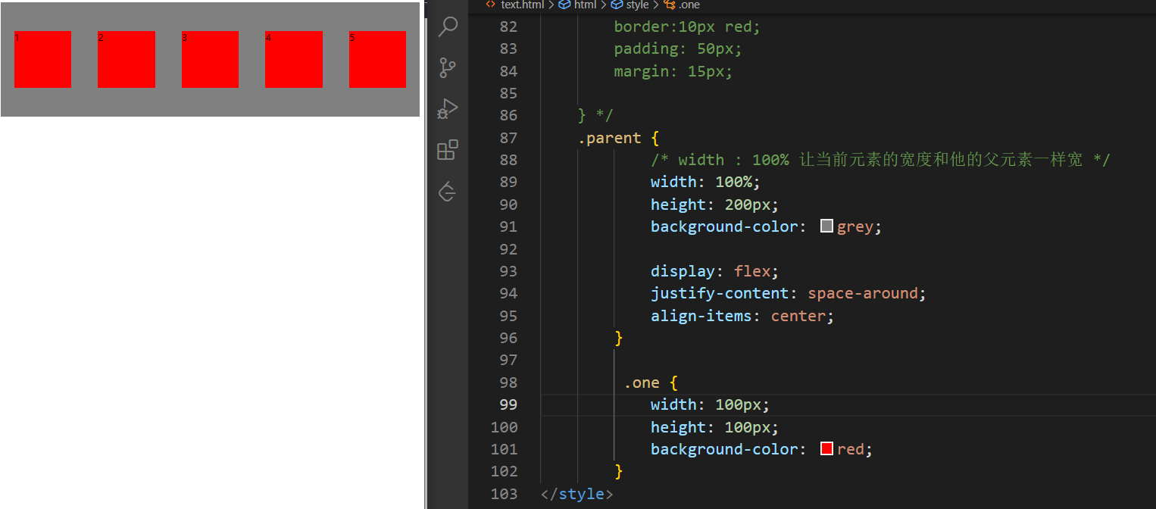
Task: Place cursor on the .parent selector
Action: click(x=610, y=138)
